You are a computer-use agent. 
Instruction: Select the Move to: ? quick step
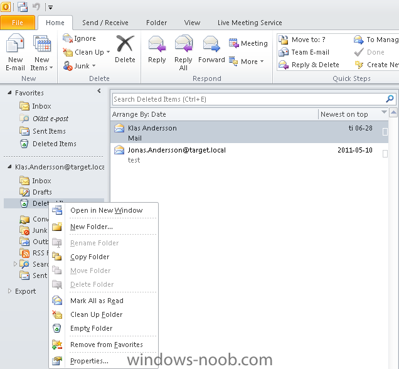302,40
